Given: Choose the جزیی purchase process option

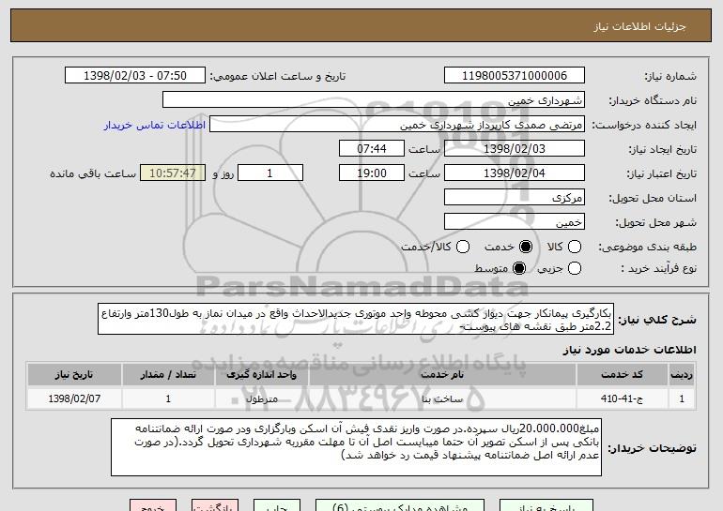Looking at the screenshot, I should (x=574, y=268).
